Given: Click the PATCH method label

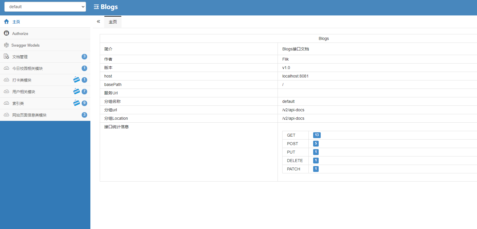Looking at the screenshot, I should [294, 169].
